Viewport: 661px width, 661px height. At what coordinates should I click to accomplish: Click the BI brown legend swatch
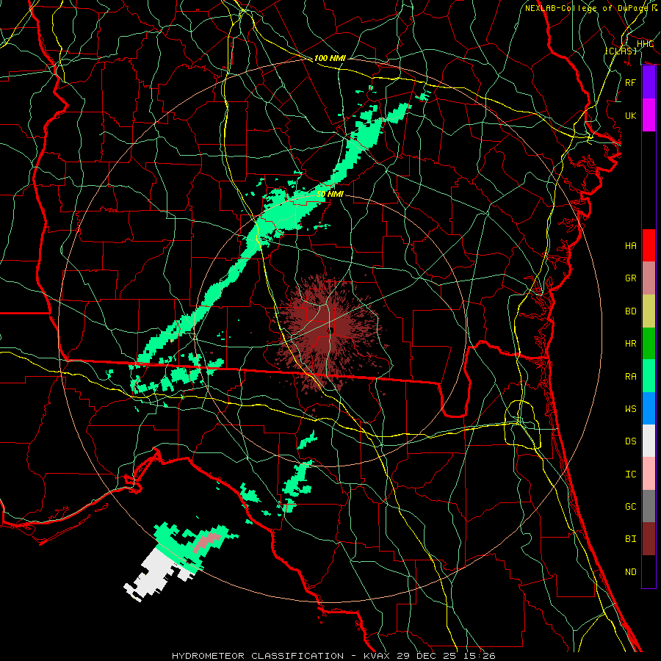click(x=649, y=539)
